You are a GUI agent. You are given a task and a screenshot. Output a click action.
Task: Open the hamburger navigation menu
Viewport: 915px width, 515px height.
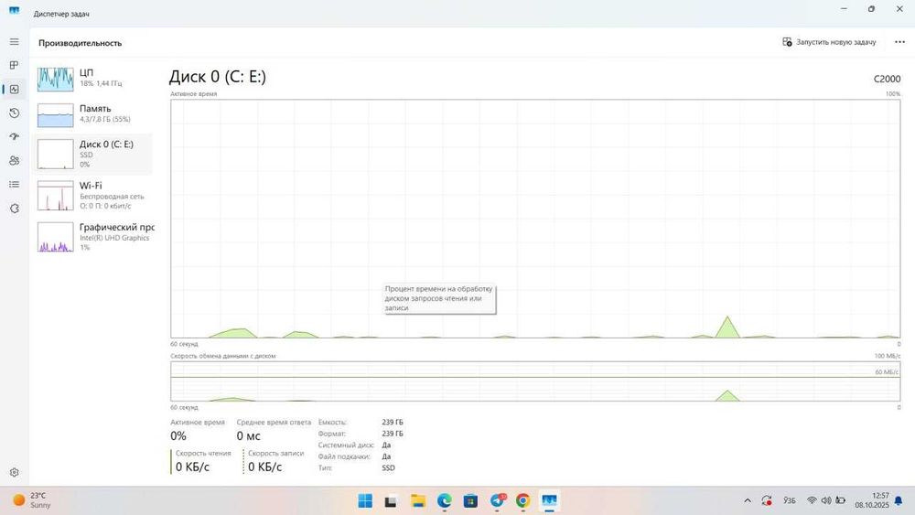coord(14,42)
